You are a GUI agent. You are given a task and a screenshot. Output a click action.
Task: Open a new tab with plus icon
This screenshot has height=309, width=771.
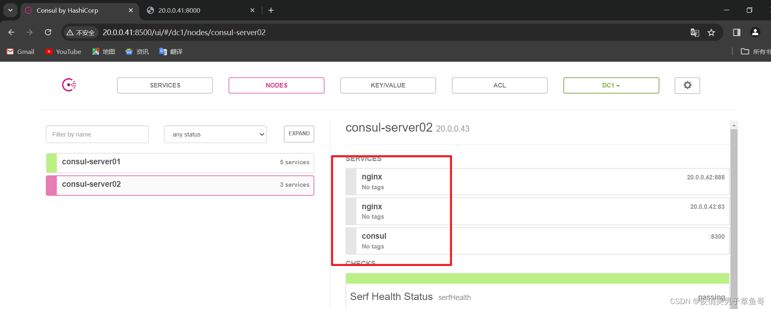pyautogui.click(x=271, y=10)
